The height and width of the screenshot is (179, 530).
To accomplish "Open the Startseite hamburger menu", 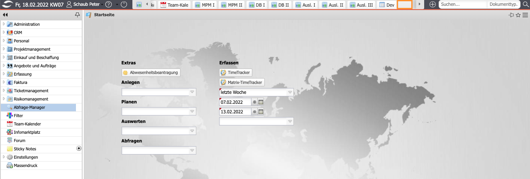I will tap(525, 15).
